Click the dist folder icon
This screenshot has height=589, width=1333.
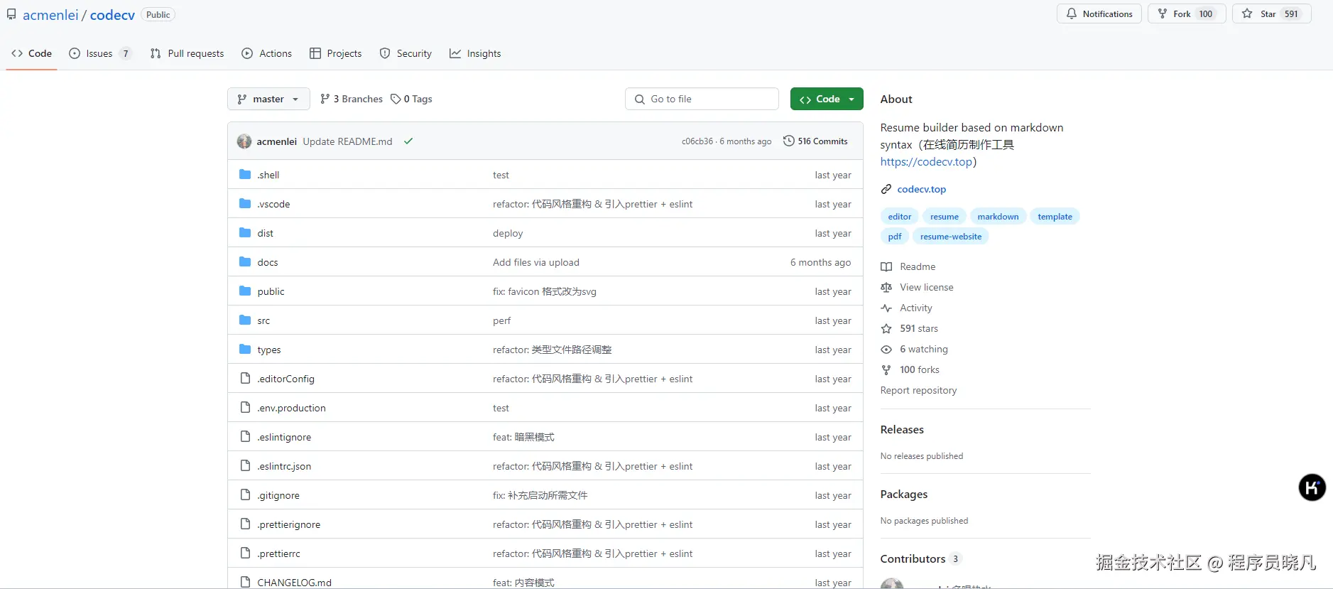[x=245, y=233]
